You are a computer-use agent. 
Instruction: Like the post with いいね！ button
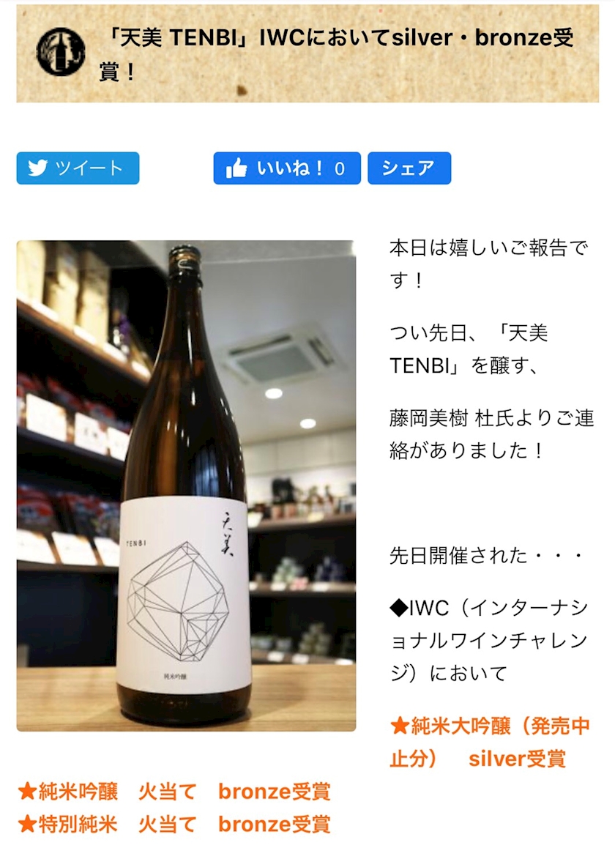[x=287, y=168]
